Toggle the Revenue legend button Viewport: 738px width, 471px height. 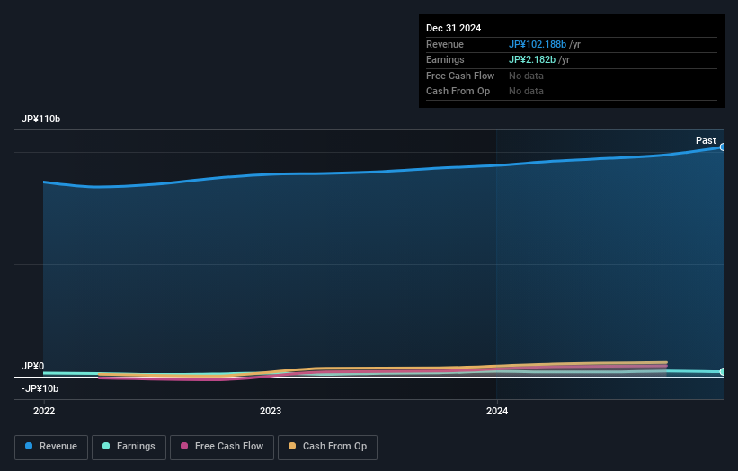pyautogui.click(x=51, y=447)
